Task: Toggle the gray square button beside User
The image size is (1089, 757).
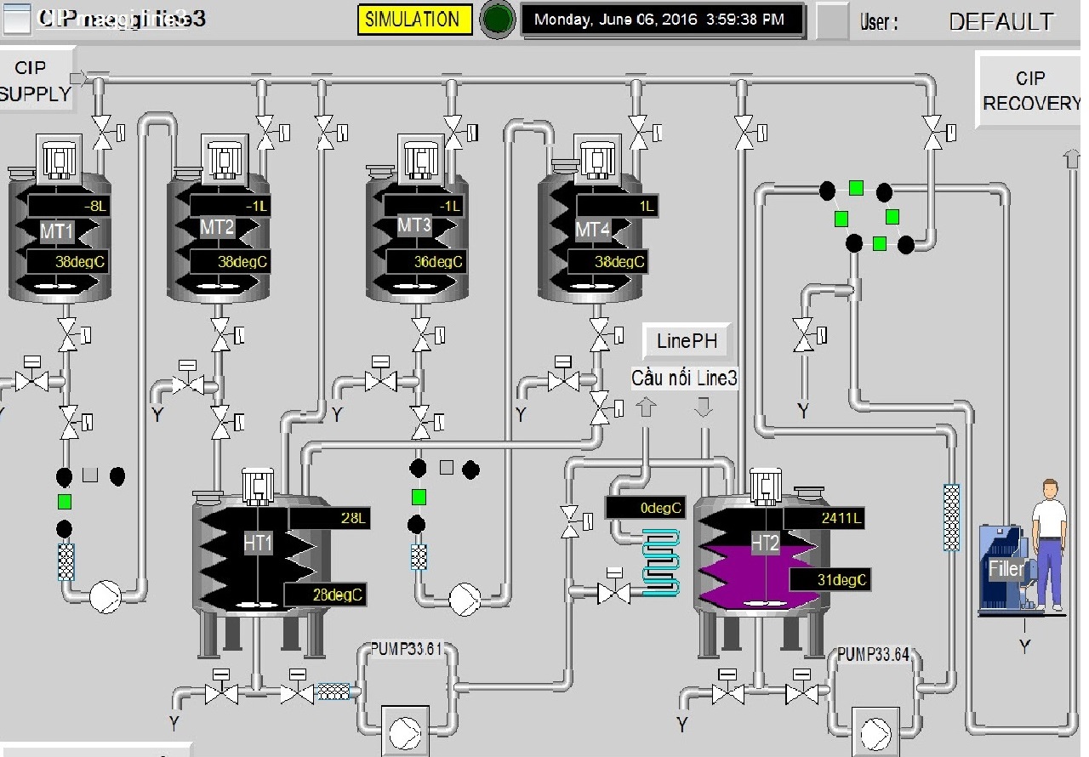Action: pos(832,21)
